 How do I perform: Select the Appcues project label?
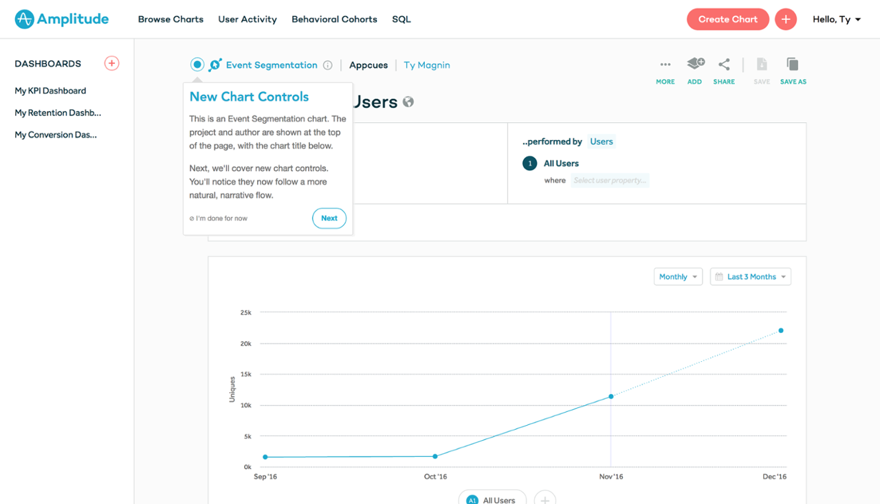point(368,65)
